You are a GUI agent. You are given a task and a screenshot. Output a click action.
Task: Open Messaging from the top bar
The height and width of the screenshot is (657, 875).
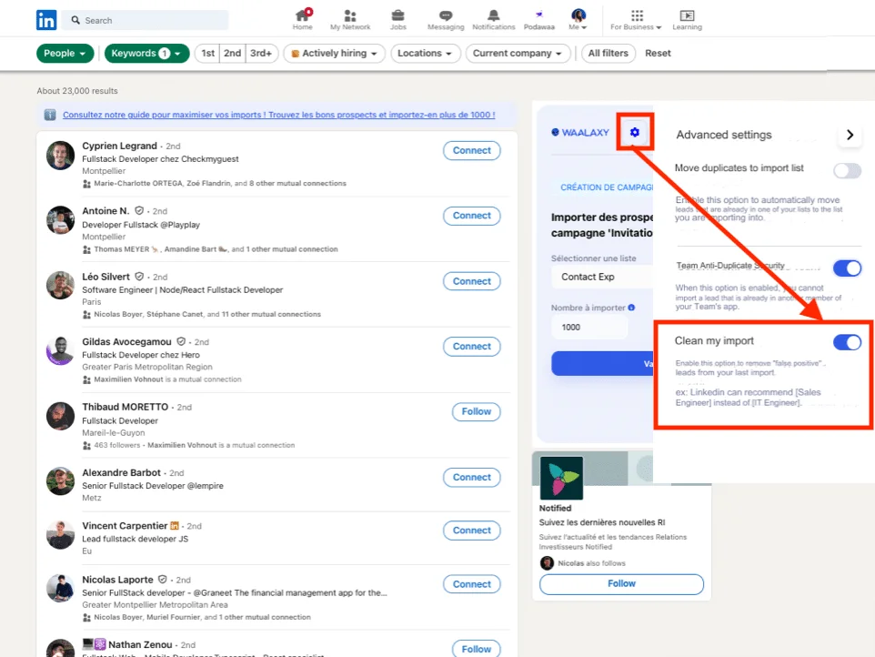[x=446, y=19]
